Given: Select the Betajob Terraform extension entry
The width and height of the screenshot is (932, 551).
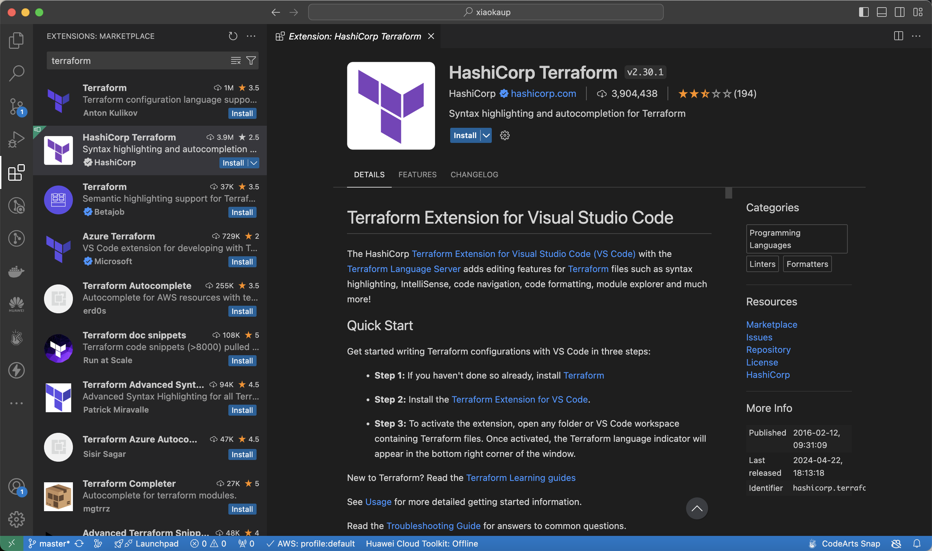Looking at the screenshot, I should pyautogui.click(x=150, y=200).
